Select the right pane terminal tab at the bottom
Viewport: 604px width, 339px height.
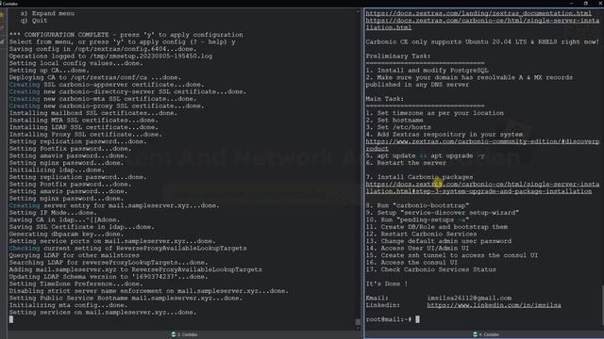click(x=486, y=335)
